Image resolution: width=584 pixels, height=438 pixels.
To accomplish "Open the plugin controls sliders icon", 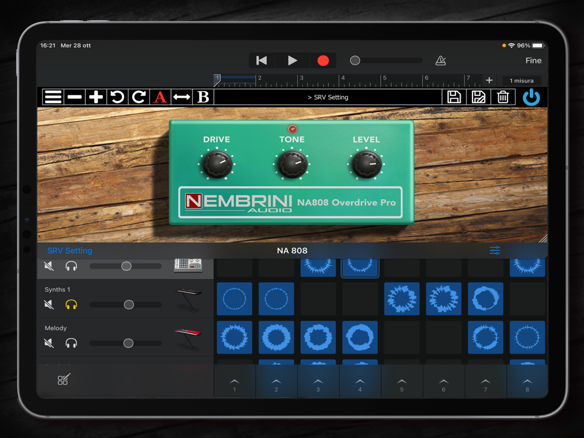I will (x=495, y=251).
